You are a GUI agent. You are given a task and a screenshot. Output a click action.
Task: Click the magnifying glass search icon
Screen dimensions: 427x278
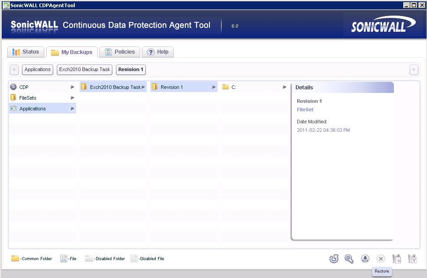349,259
